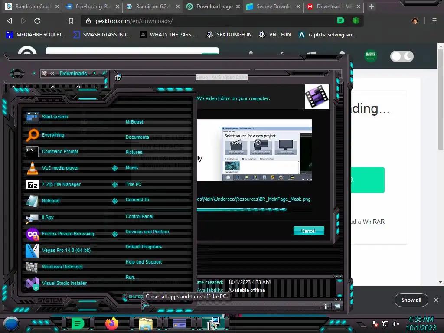This screenshot has width=444, height=333.
Task: Switch to Download - MEGA tab
Action: [333, 7]
